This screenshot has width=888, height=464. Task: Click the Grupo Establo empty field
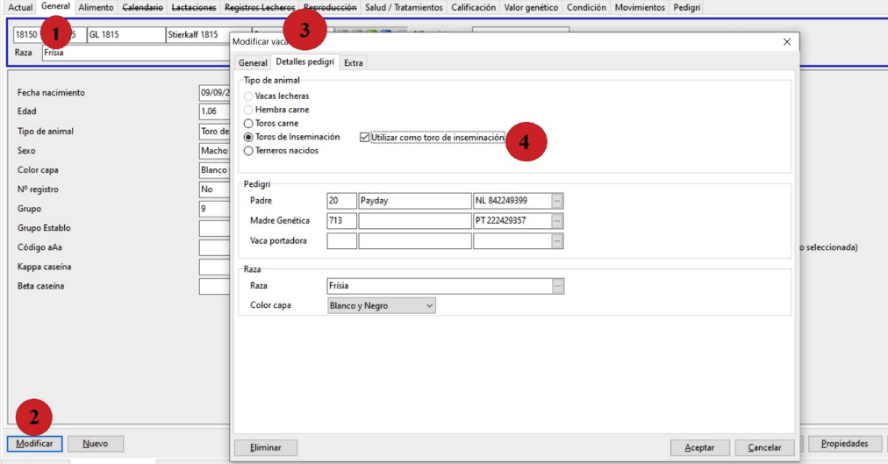[215, 228]
